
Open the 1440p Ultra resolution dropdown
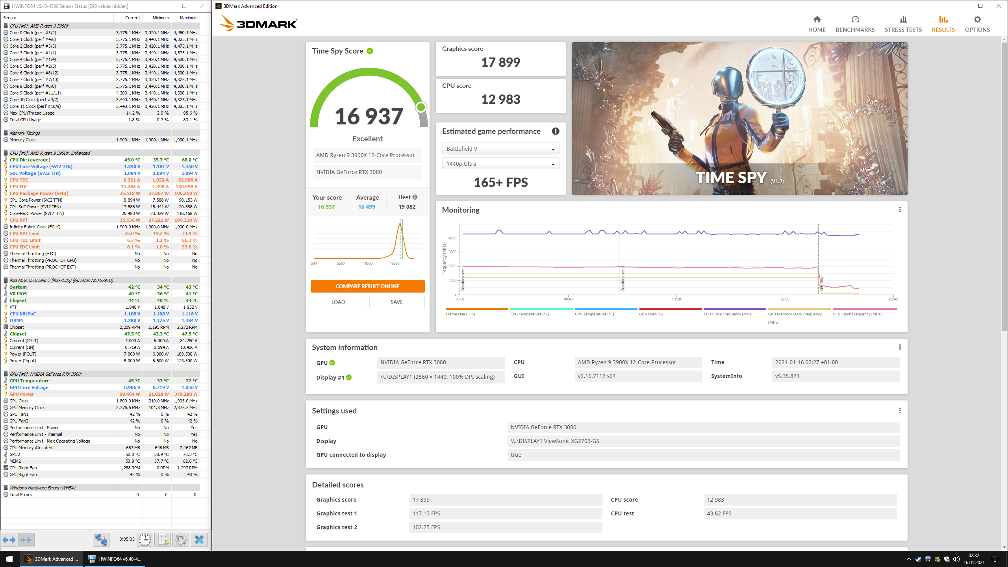click(x=500, y=164)
